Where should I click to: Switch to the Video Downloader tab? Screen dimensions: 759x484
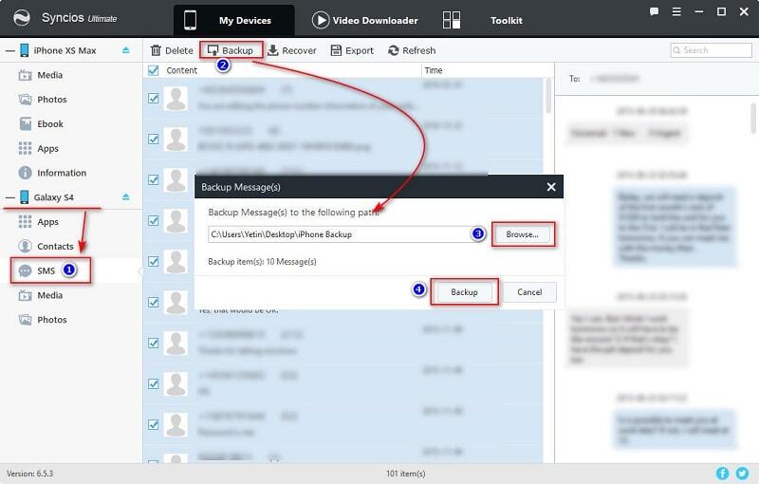365,20
